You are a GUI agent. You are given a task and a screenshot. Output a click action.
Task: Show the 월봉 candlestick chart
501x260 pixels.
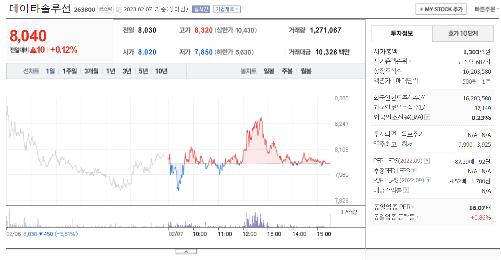[306, 71]
